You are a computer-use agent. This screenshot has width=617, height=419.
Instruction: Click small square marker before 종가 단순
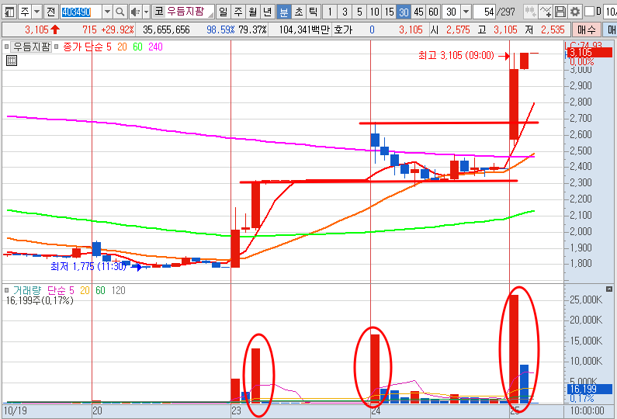click(x=57, y=47)
